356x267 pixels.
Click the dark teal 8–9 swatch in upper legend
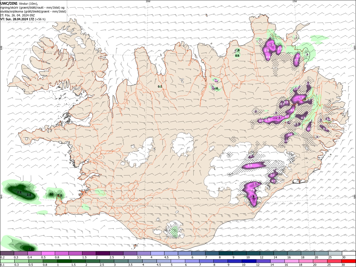(226, 253)
